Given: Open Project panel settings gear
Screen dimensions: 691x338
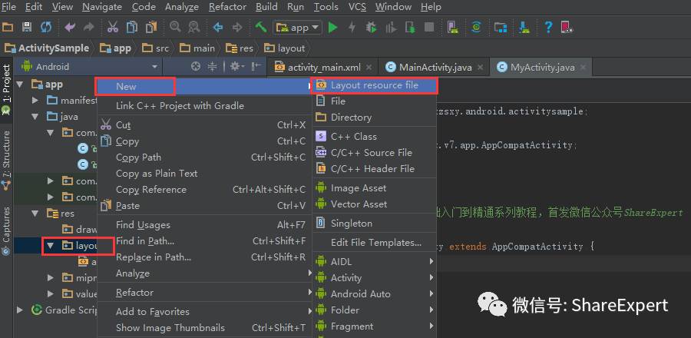Looking at the screenshot, I should 237,67.
